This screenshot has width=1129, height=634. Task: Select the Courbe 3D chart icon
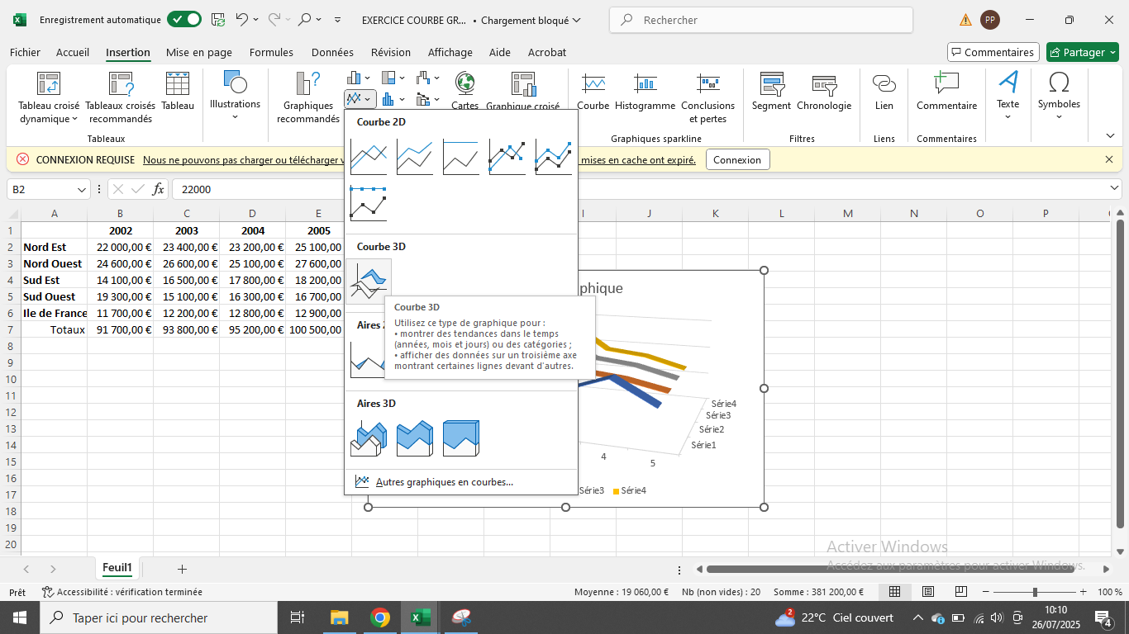pos(369,281)
